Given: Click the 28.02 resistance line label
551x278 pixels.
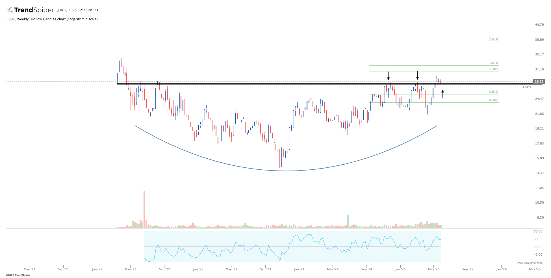Looking at the screenshot, I should 526,87.
